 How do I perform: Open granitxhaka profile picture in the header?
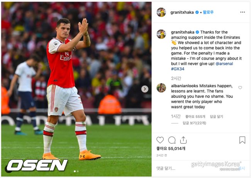(x=161, y=12)
